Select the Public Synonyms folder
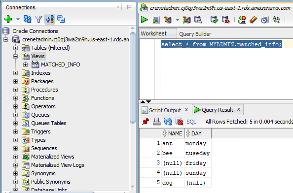Image resolution: width=293 pixels, height=193 pixels. (x=51, y=182)
